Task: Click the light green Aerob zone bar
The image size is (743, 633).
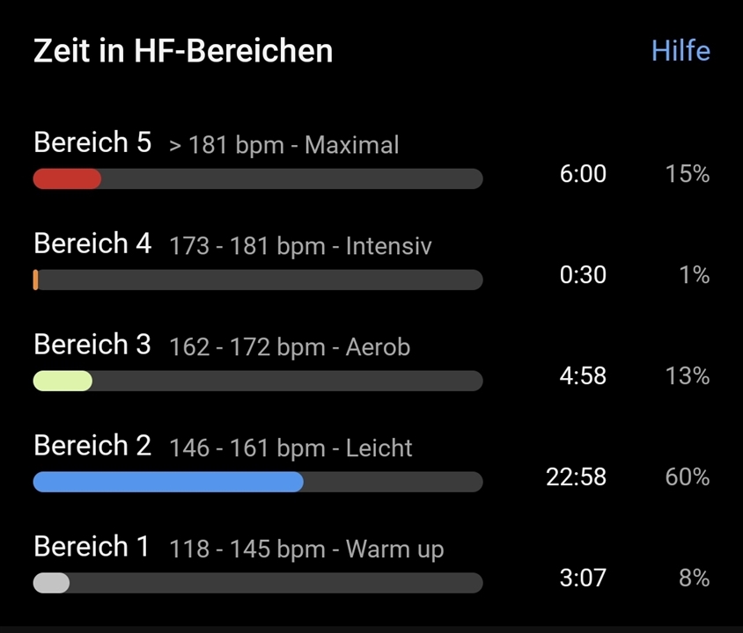Action: tap(258, 381)
